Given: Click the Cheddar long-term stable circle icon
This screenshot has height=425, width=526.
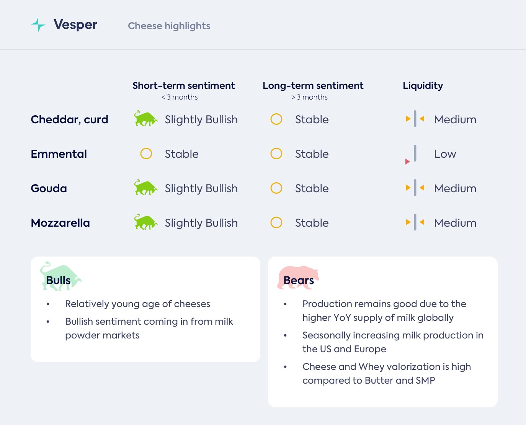Looking at the screenshot, I should pyautogui.click(x=276, y=119).
